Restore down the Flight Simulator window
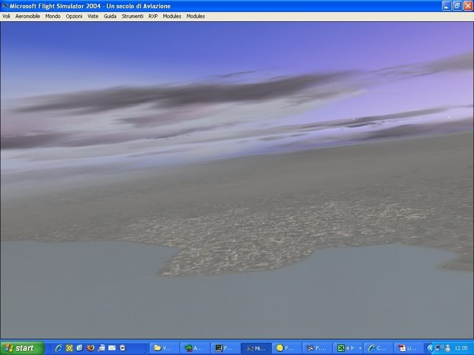This screenshot has width=474, height=355. (457, 6)
